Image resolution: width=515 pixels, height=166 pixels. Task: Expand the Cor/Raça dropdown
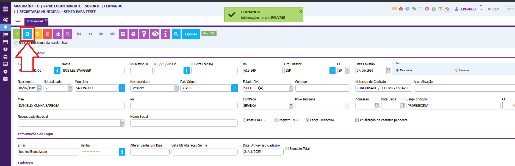tap(291, 105)
